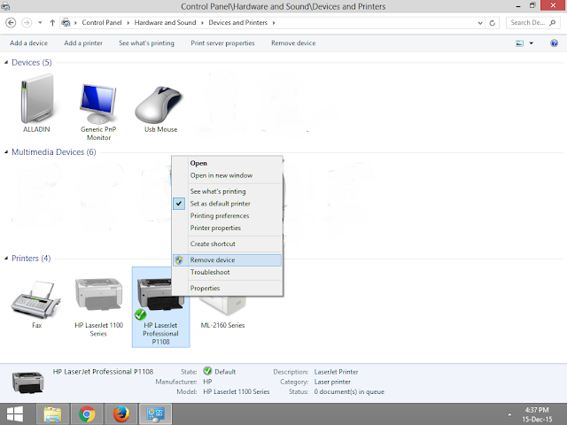
Task: Click Devices and Printers breadcrumb
Action: click(238, 22)
